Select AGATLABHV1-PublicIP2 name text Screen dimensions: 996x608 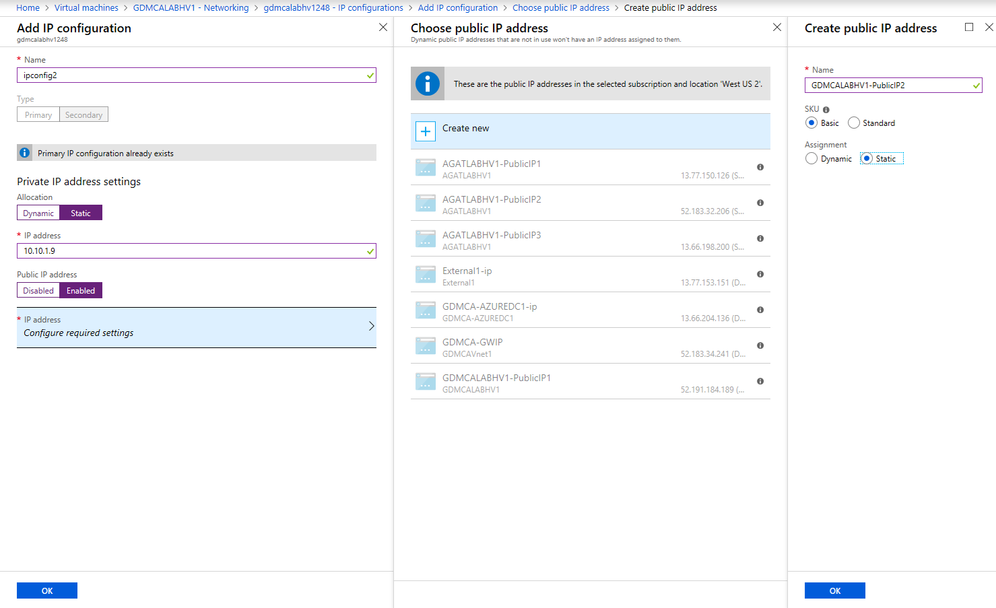492,199
